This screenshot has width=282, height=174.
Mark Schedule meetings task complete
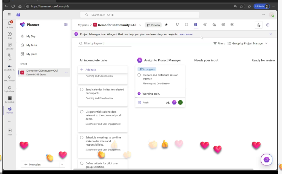pyautogui.click(x=82, y=138)
